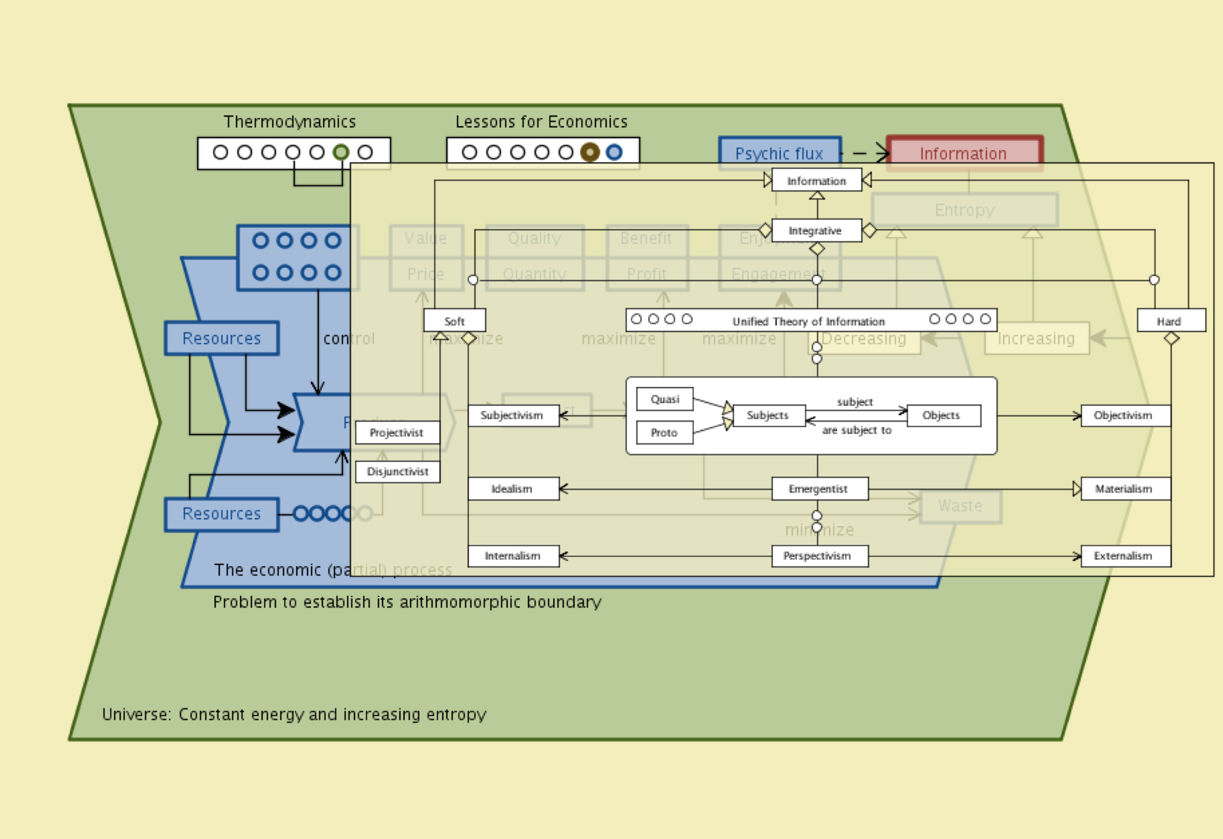Viewport: 1223px width, 839px height.
Task: Click the upper blue Resources box
Action: point(222,338)
